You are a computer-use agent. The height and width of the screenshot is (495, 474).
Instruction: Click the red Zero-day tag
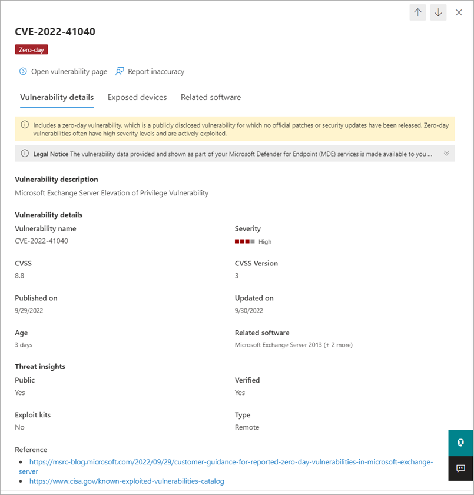pyautogui.click(x=31, y=50)
